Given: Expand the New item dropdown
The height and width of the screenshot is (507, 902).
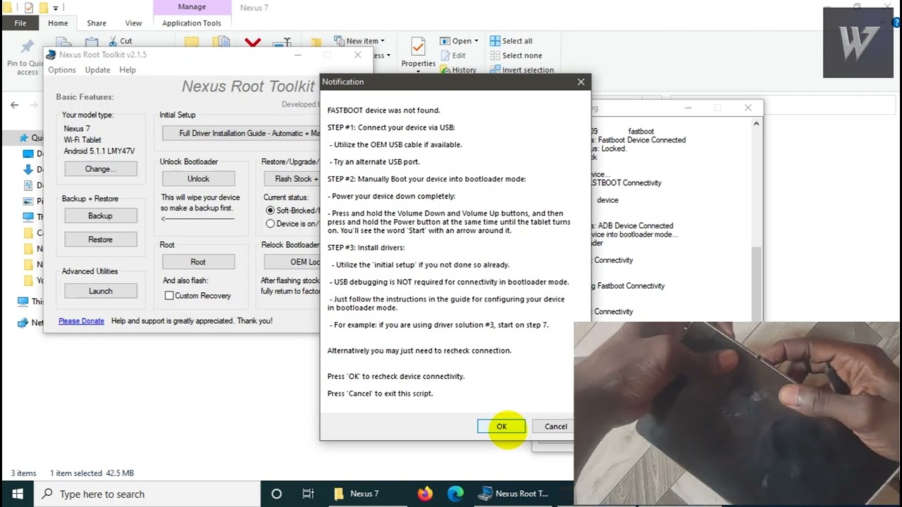Looking at the screenshot, I should point(383,41).
